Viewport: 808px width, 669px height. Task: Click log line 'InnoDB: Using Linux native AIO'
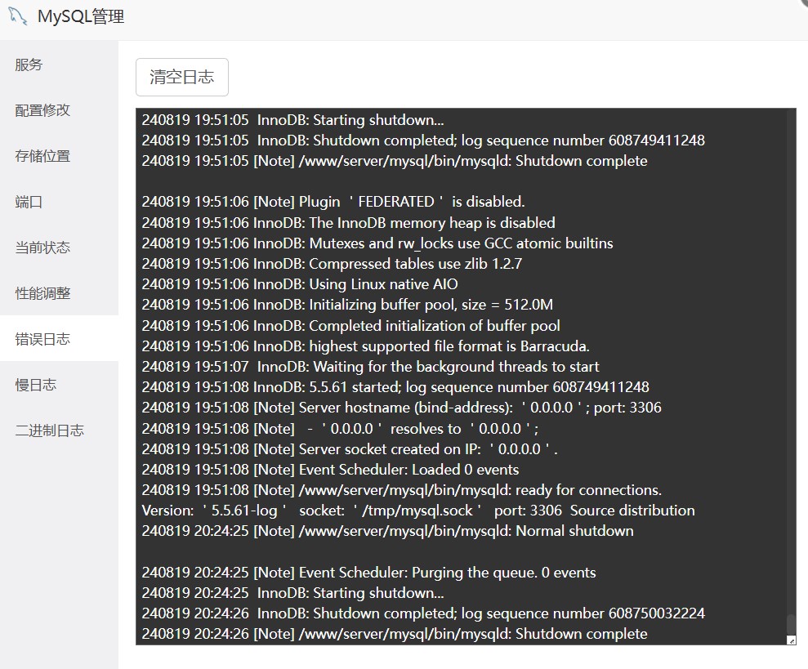[x=300, y=284]
